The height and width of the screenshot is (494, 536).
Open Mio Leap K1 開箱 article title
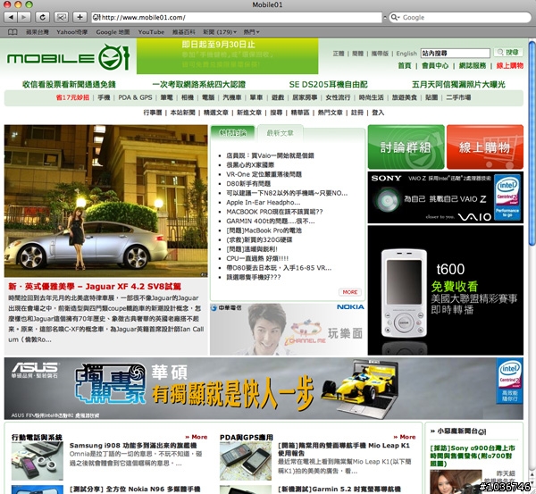(x=344, y=449)
